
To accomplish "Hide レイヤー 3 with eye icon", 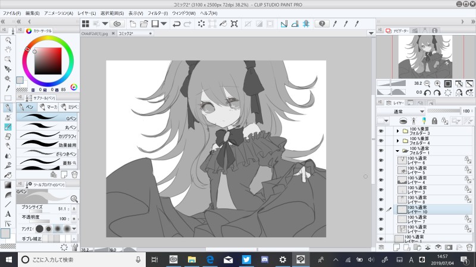I will click(x=381, y=190).
